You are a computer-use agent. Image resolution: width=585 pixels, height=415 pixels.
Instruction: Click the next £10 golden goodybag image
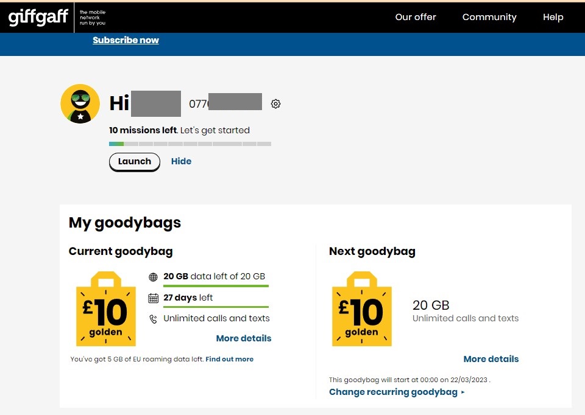point(362,309)
